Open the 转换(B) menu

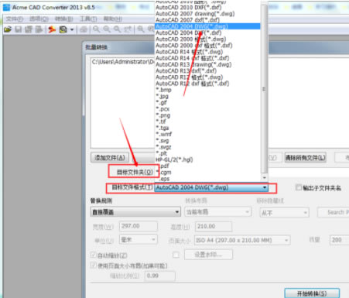[63, 19]
